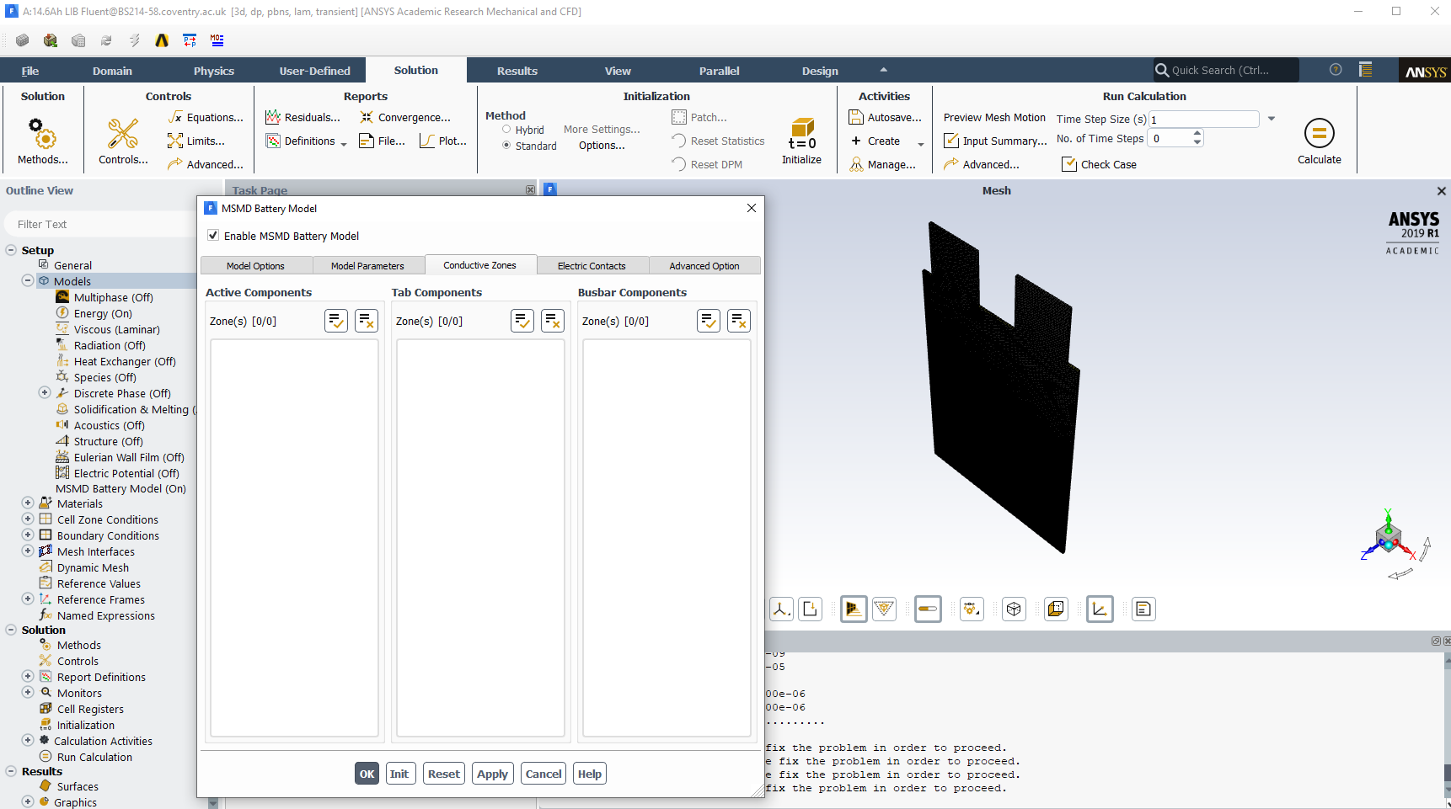Deselect all Busbar Components zones icon

[739, 321]
